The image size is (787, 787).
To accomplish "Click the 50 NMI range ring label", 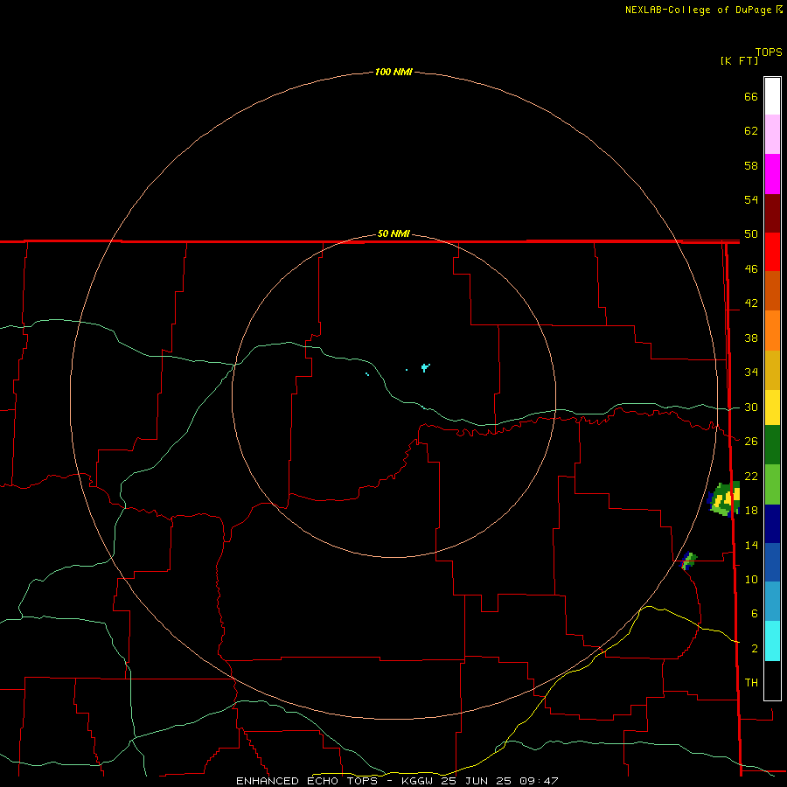I will (x=393, y=233).
